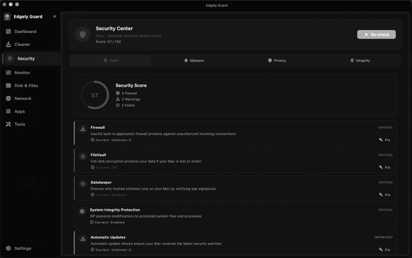Image resolution: width=412 pixels, height=258 pixels.
Task: Open the Monitor activity icon
Action: (x=8, y=73)
